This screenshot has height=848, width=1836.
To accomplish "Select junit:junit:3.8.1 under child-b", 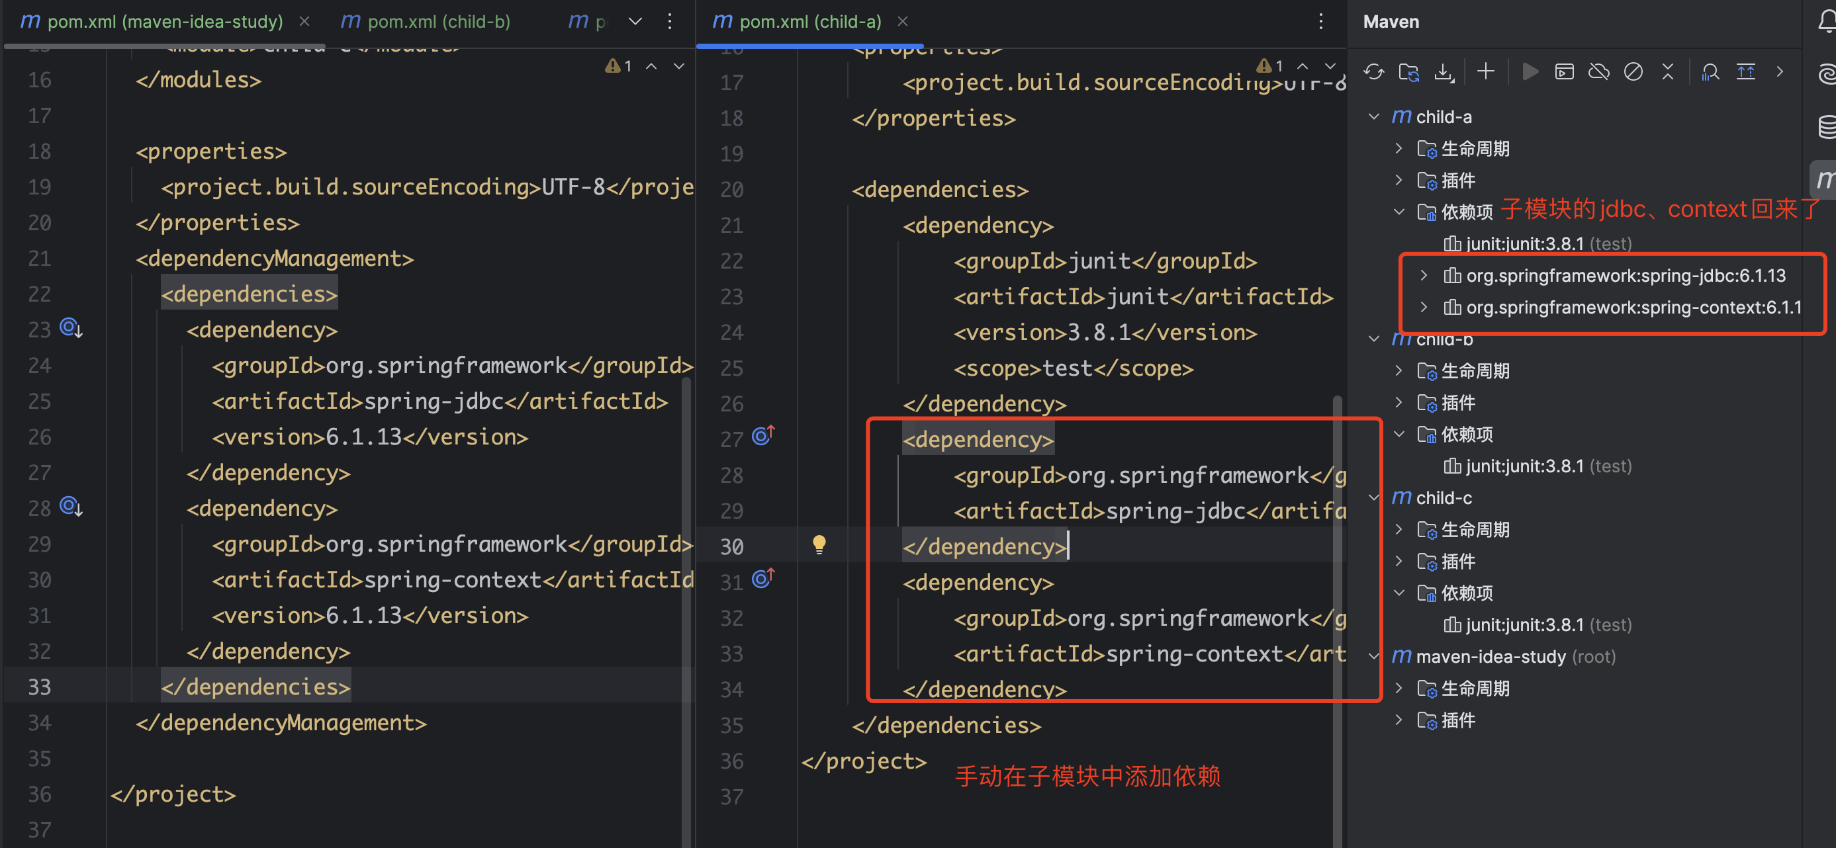I will [x=1524, y=466].
